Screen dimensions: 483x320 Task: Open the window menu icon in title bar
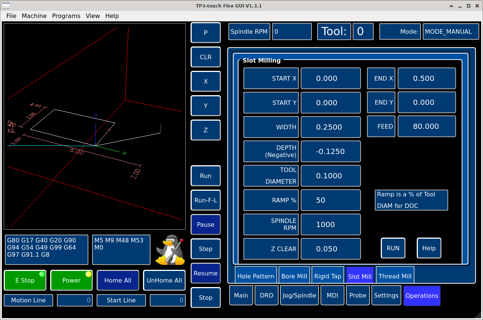pyautogui.click(x=6, y=6)
